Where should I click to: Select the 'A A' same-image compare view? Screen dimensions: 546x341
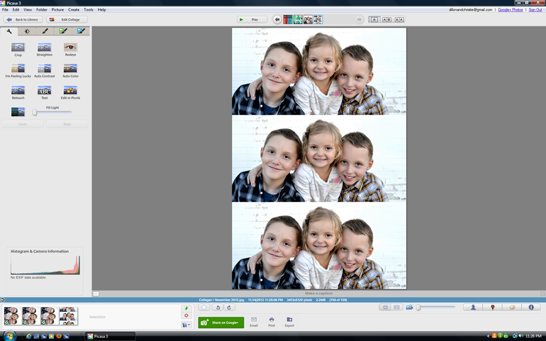click(399, 20)
